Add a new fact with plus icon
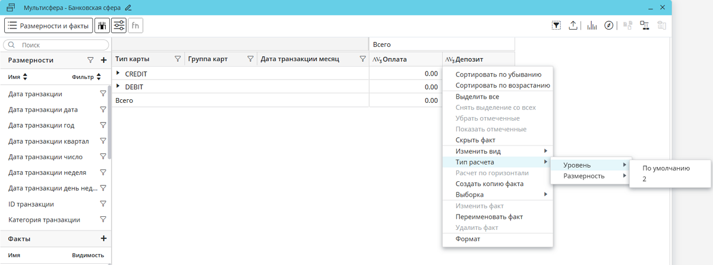Viewport: 713px width, 265px height. [x=103, y=239]
